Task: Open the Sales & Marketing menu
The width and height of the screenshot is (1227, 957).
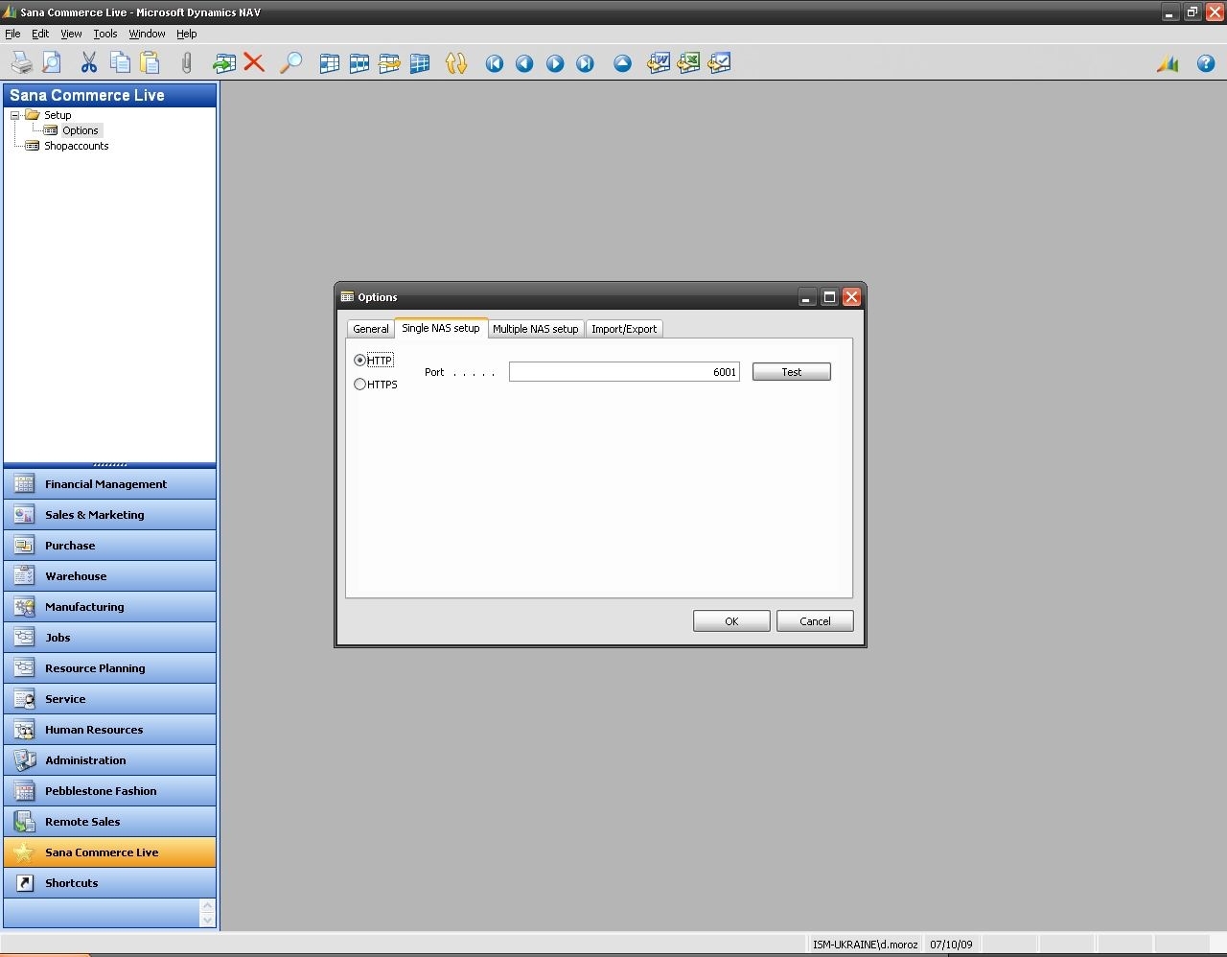Action: coord(109,515)
